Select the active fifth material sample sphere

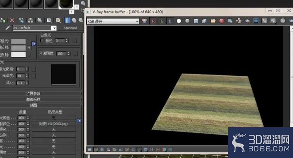(66, 4)
